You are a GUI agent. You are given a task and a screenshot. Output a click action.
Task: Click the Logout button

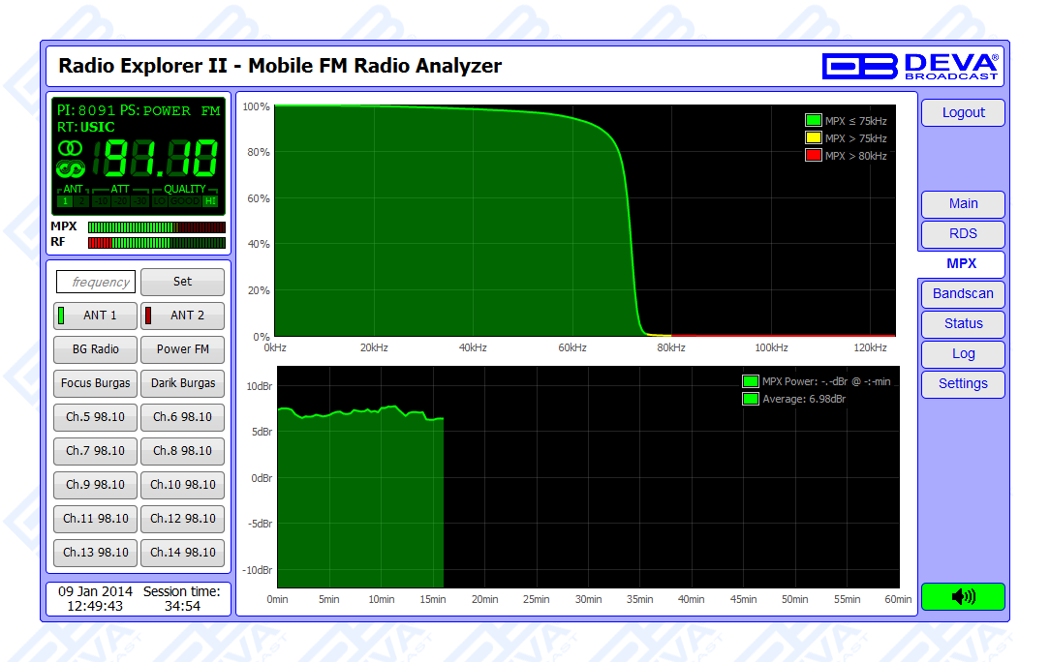pyautogui.click(x=962, y=113)
